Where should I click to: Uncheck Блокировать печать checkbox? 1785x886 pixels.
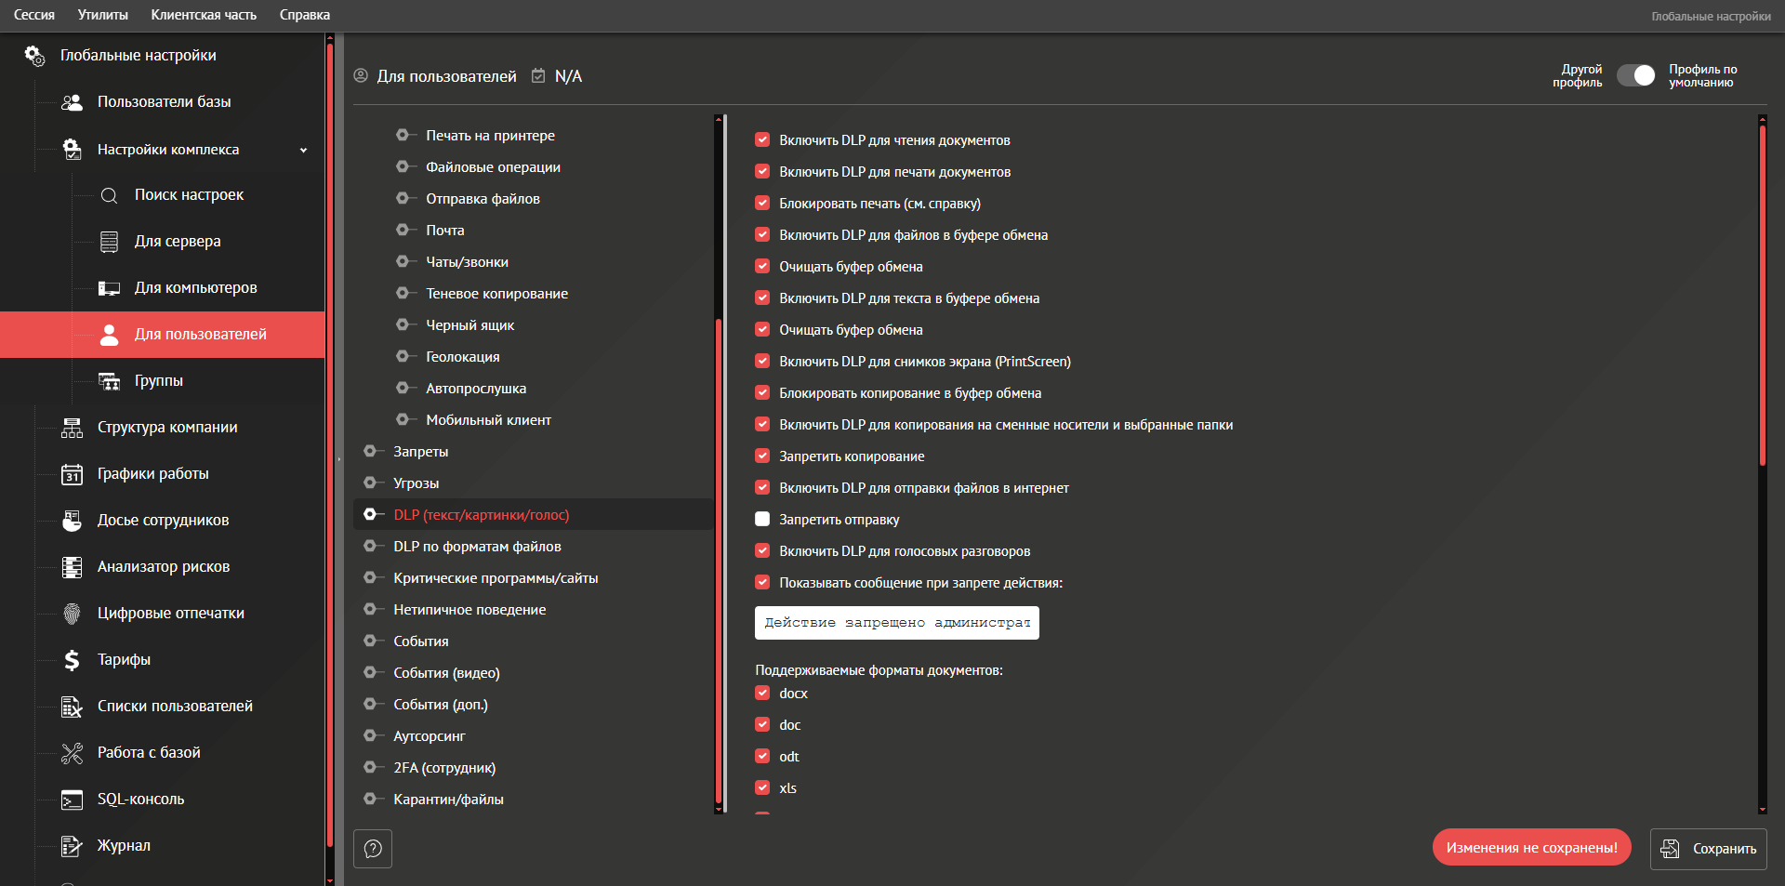tap(762, 204)
